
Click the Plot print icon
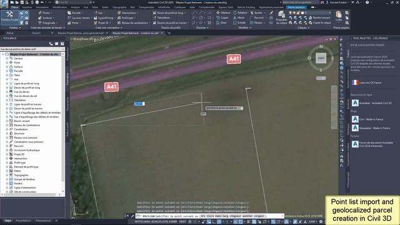(37, 2)
